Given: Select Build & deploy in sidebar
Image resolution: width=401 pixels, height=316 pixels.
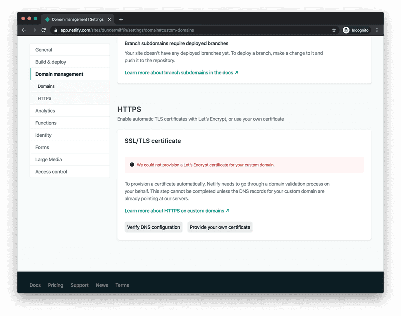Looking at the screenshot, I should pos(51,62).
